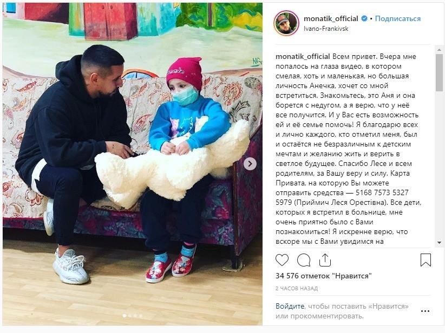Click the verified badge next to username
The height and width of the screenshot is (333, 445).
click(x=364, y=19)
